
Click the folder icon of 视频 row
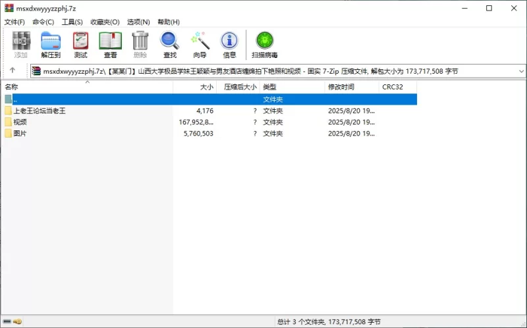click(9, 122)
